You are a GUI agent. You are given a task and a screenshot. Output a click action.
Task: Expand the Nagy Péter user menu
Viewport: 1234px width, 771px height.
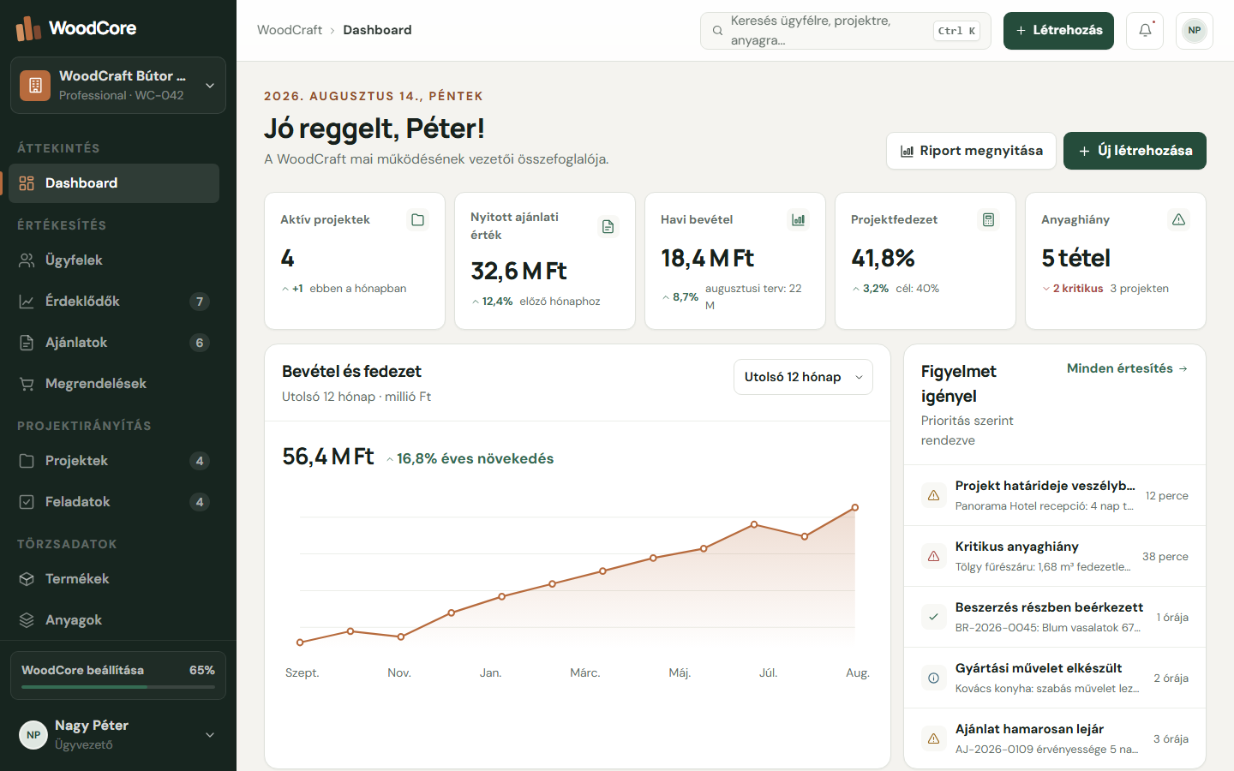118,735
